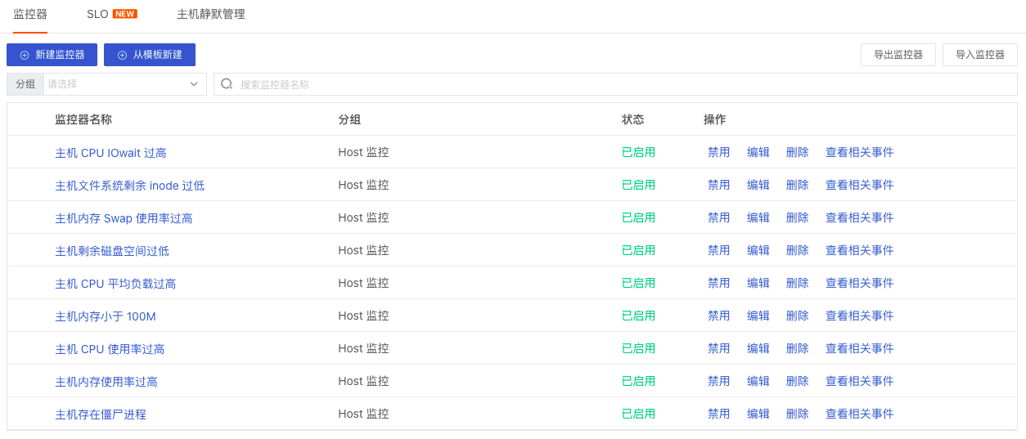This screenshot has height=439, width=1026.
Task: Disable the 主机存在僵尸进程 monitor
Action: (x=718, y=414)
